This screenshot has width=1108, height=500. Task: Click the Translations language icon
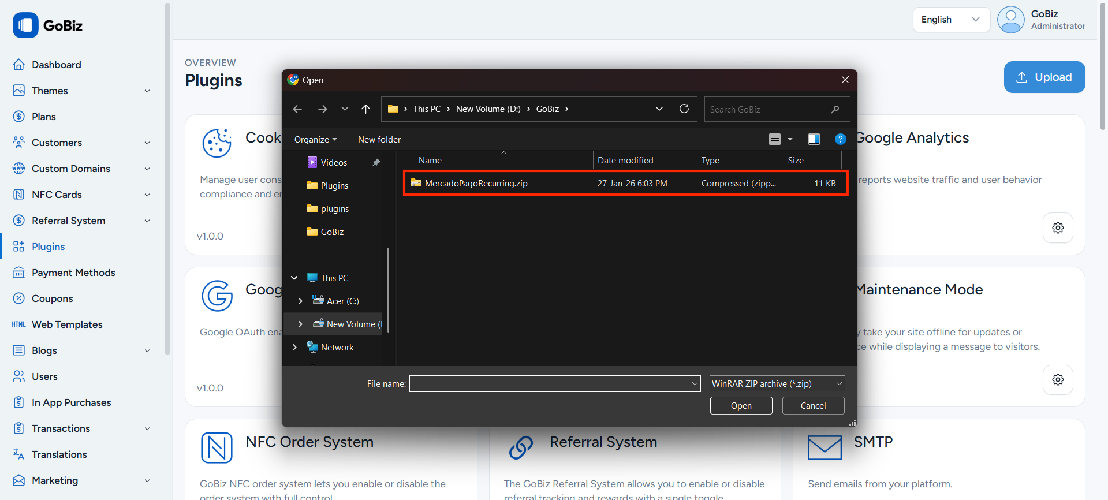pyautogui.click(x=19, y=454)
